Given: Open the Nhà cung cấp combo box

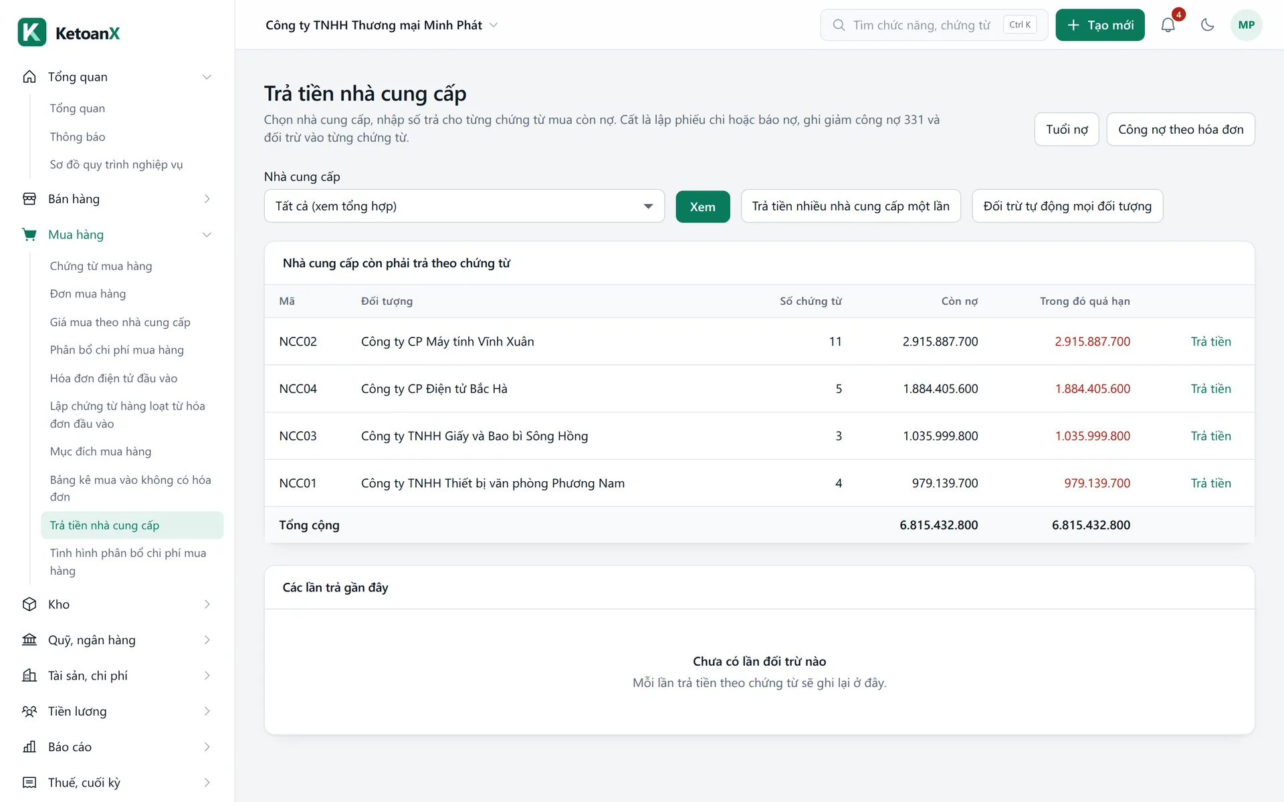Looking at the screenshot, I should (464, 206).
